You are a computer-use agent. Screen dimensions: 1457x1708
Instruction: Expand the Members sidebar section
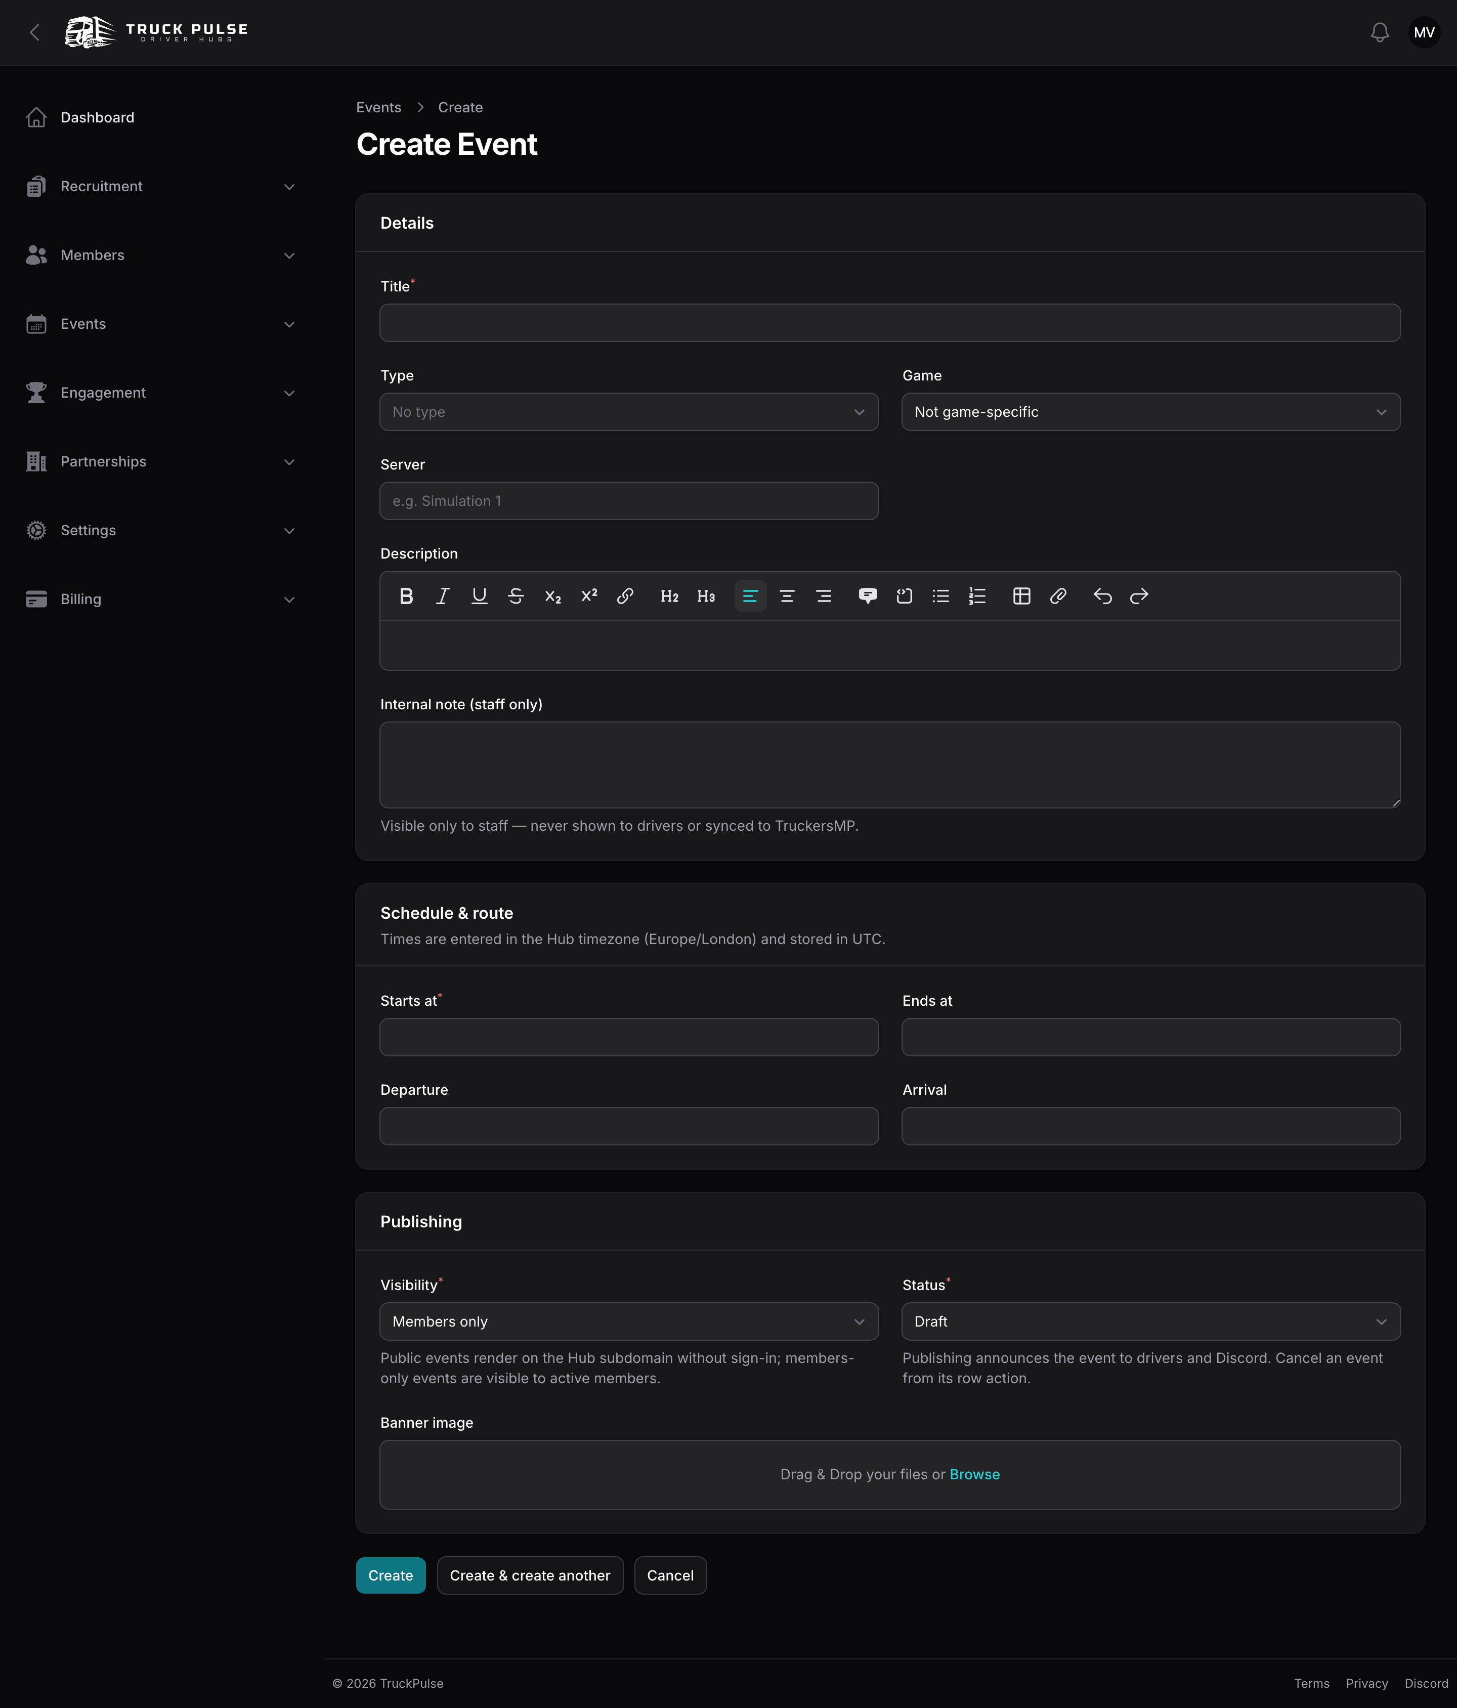(x=161, y=254)
